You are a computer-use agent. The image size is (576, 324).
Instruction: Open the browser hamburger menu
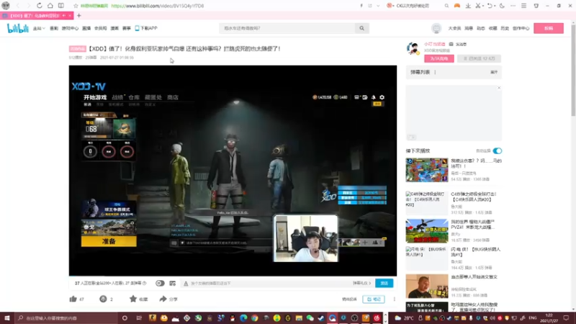[524, 6]
